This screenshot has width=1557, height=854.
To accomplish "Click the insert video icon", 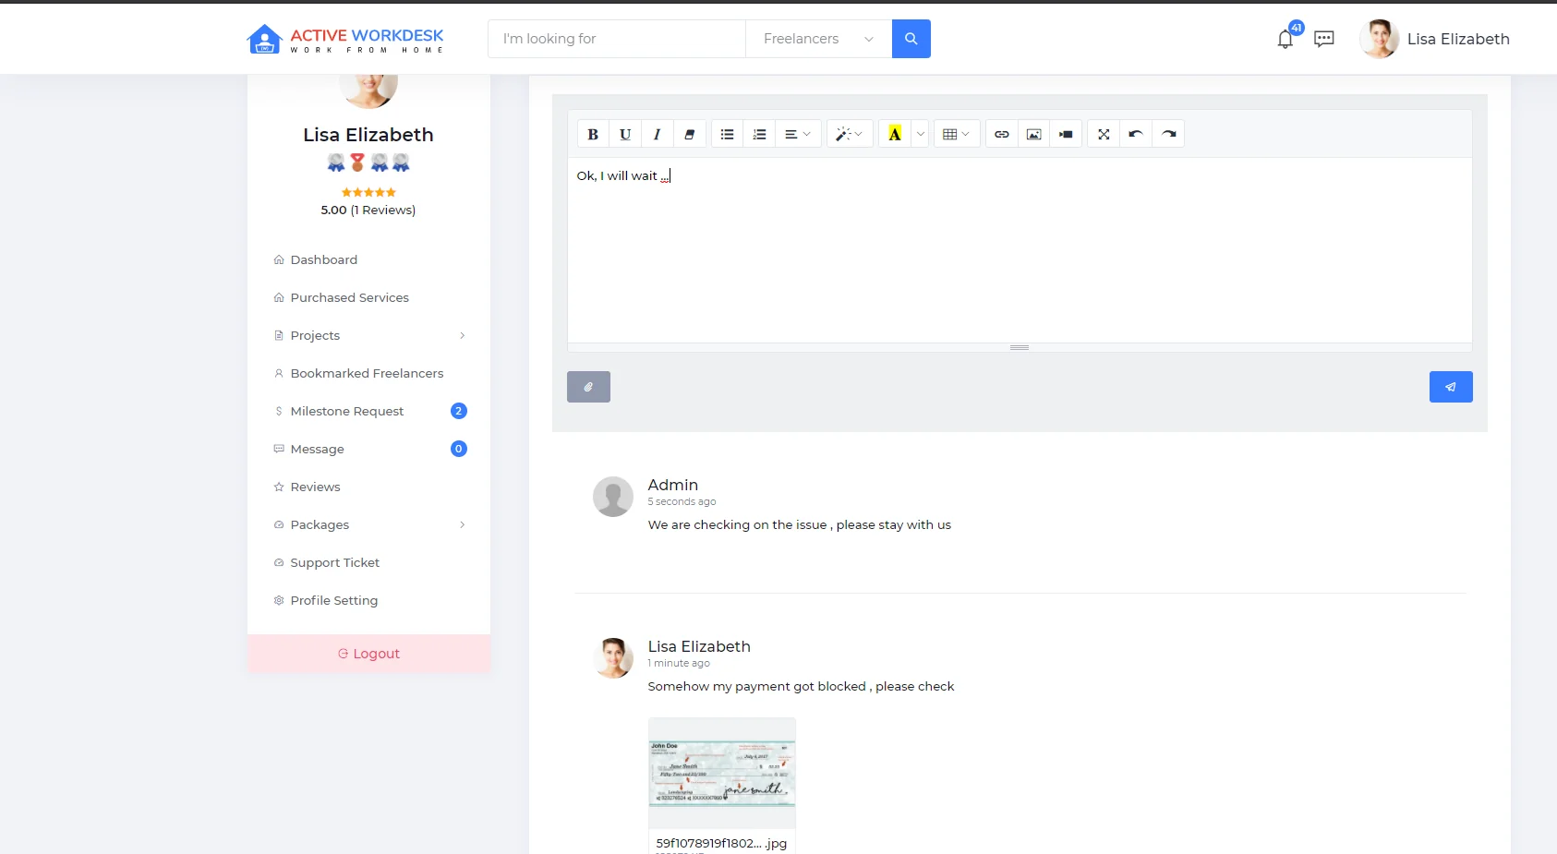I will 1066,134.
